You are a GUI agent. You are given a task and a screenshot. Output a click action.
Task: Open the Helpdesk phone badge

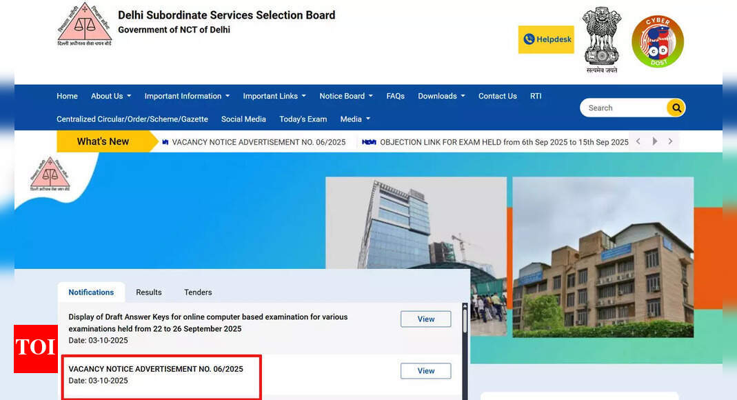[x=546, y=39]
